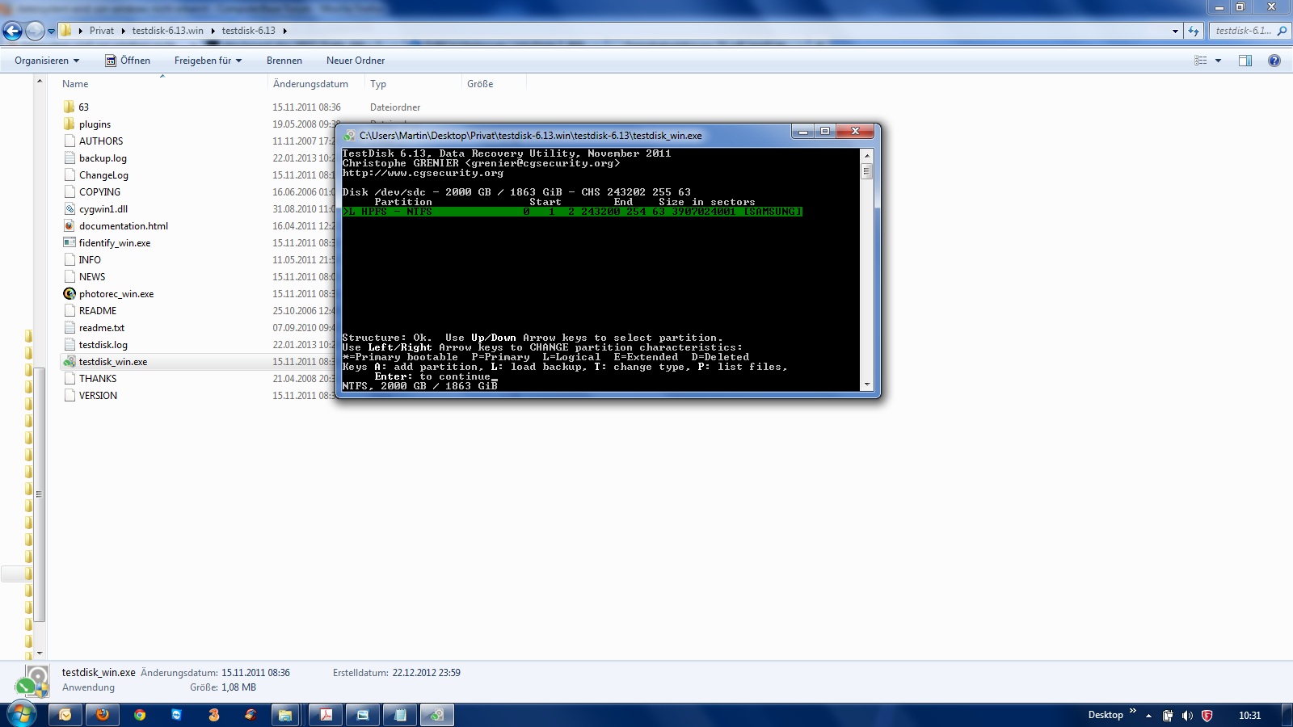Select the Privat breadcrumb in address bar
Screen dimensions: 1293x727
(x=102, y=31)
